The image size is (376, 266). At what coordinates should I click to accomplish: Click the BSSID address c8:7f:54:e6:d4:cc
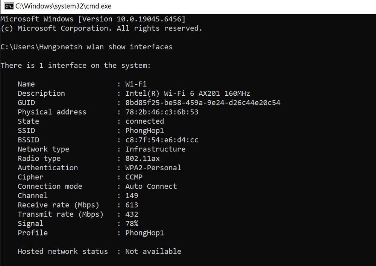pyautogui.click(x=161, y=140)
